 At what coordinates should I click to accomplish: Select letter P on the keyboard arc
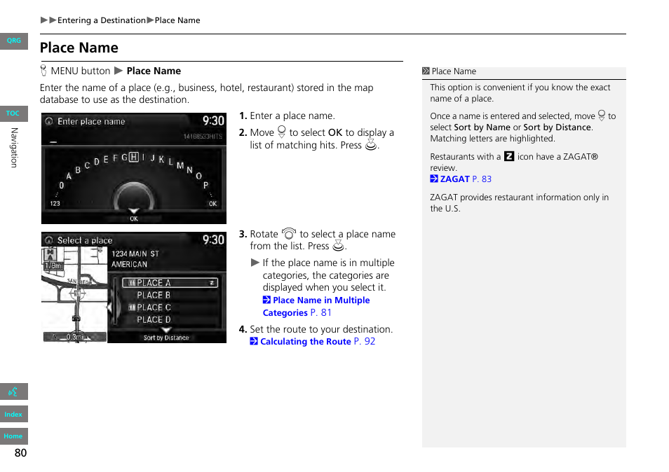pos(206,186)
